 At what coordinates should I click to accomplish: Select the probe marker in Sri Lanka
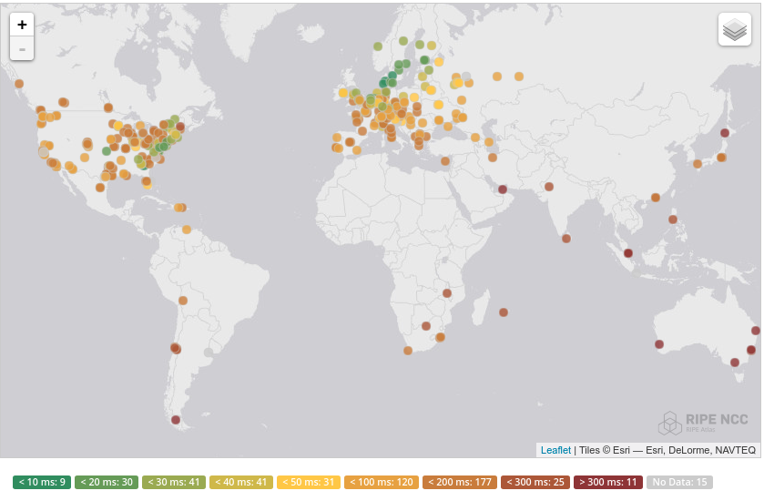(x=566, y=239)
